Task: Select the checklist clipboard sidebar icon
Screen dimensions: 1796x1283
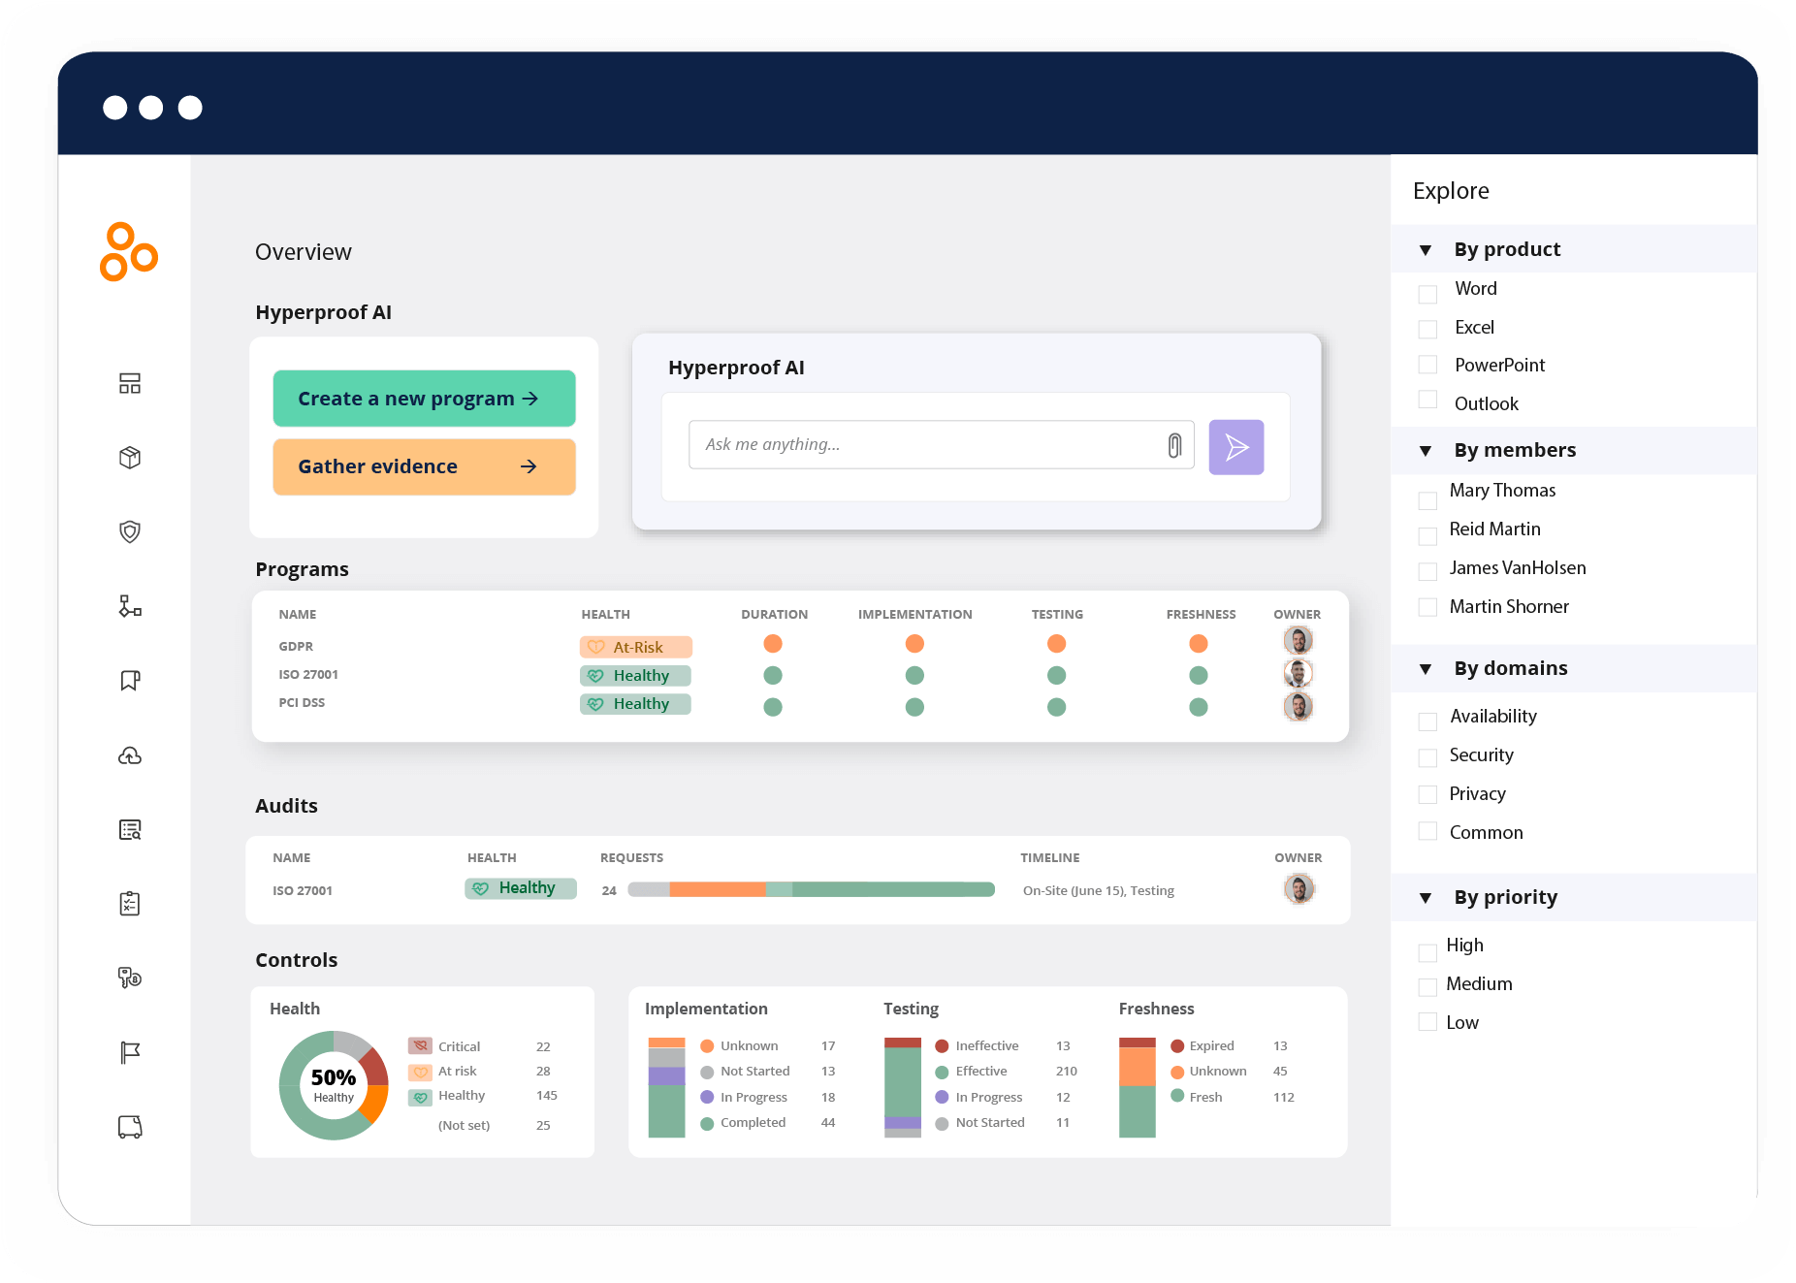Action: [x=129, y=903]
